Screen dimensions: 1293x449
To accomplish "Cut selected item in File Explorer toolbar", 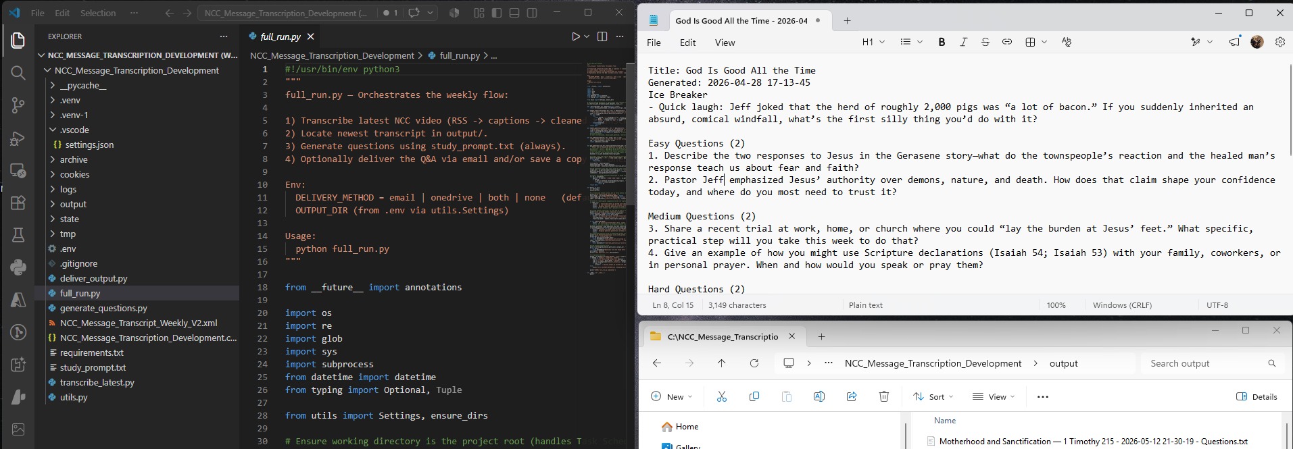I will click(x=722, y=397).
